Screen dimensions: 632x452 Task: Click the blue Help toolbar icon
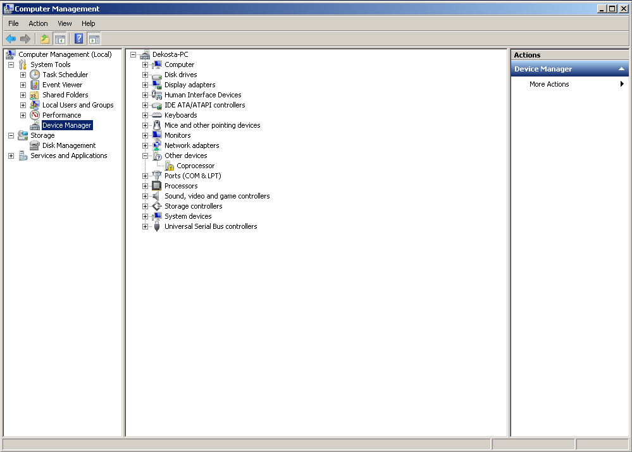click(x=79, y=39)
